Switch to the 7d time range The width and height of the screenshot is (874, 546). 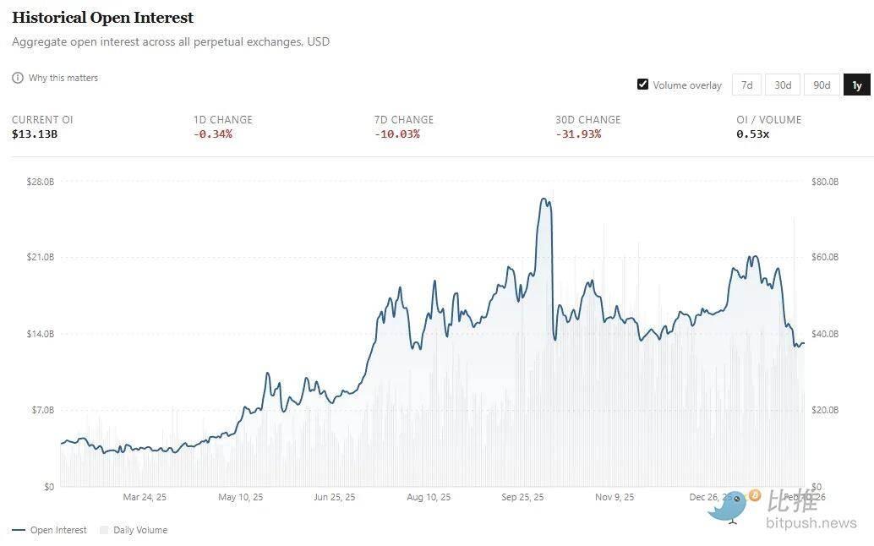(746, 85)
